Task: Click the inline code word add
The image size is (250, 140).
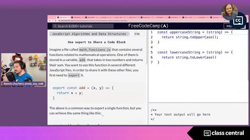Action: pyautogui.click(x=82, y=60)
